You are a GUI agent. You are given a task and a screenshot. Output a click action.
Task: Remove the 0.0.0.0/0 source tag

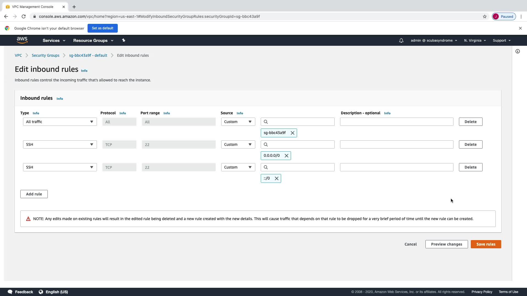[x=286, y=156]
